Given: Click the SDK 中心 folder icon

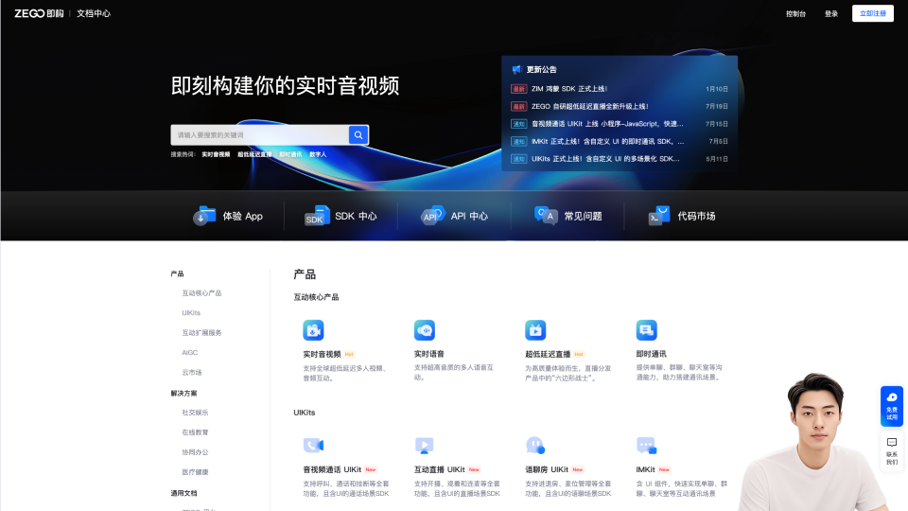Looking at the screenshot, I should (316, 216).
